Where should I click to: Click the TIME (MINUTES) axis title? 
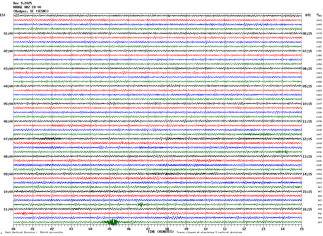[x=161, y=232]
